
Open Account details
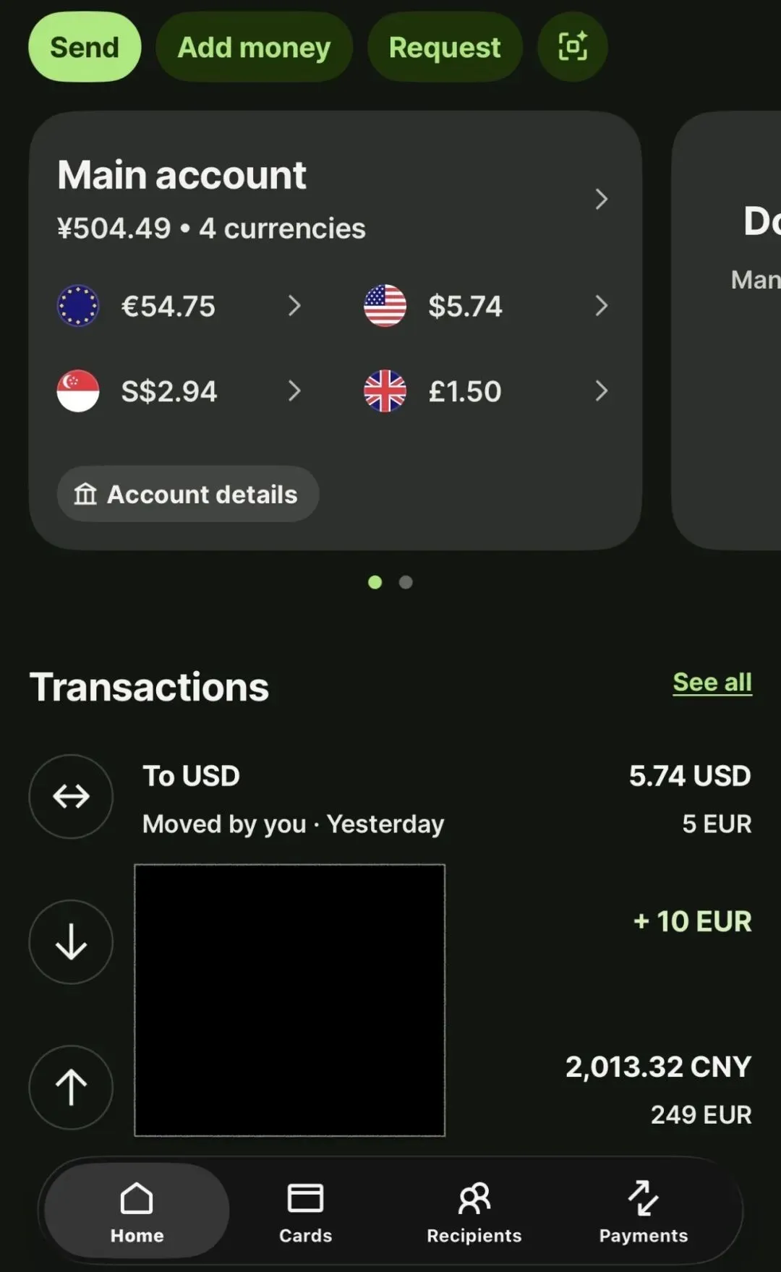[x=187, y=494]
